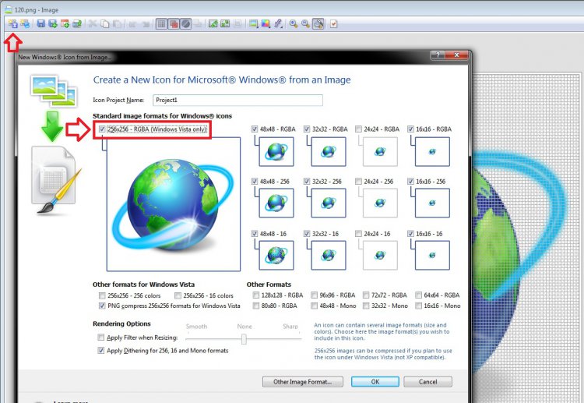Disable PNG compress 256x256 formats checkbox
The height and width of the screenshot is (403, 584).
(101, 306)
